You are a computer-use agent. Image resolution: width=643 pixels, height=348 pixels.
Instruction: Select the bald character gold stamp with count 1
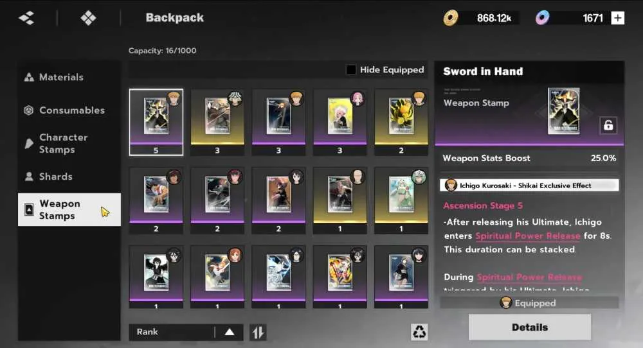340,200
